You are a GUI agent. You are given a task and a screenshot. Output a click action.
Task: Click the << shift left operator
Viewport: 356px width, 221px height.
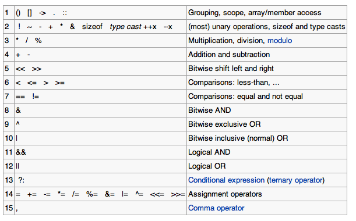pos(20,69)
